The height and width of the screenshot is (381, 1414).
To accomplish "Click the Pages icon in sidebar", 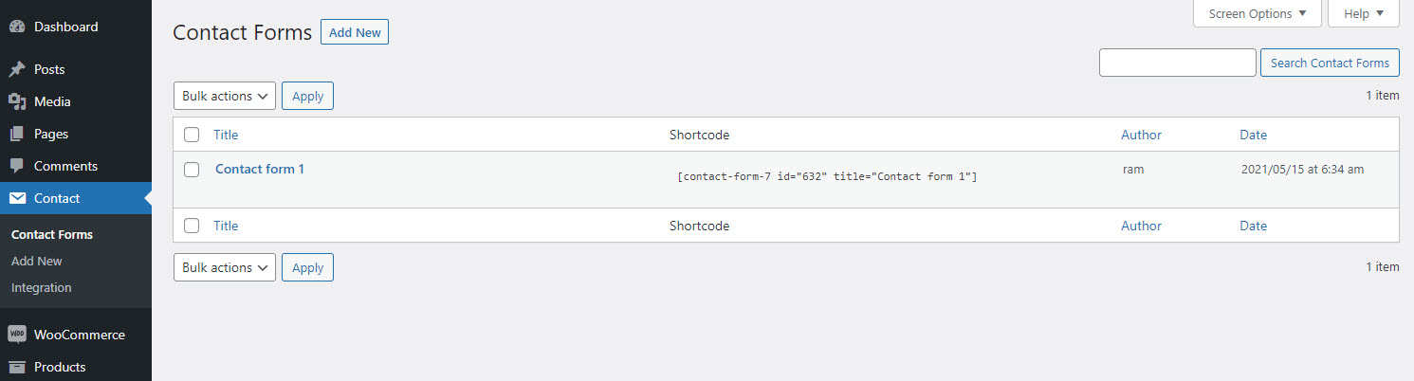I will [x=17, y=134].
